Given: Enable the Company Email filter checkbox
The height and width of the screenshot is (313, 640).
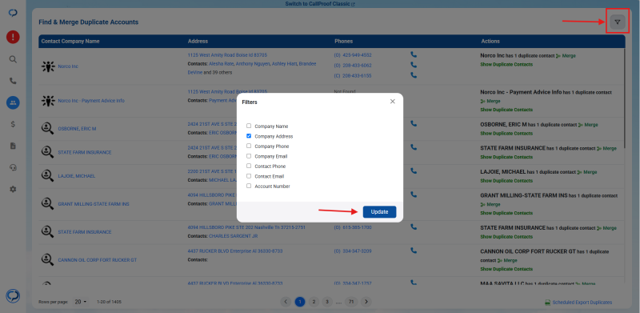Looking at the screenshot, I should (249, 156).
